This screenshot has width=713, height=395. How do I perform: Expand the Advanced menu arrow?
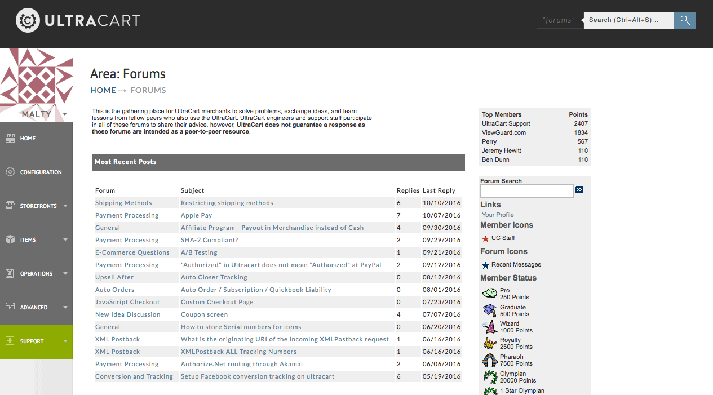(65, 308)
